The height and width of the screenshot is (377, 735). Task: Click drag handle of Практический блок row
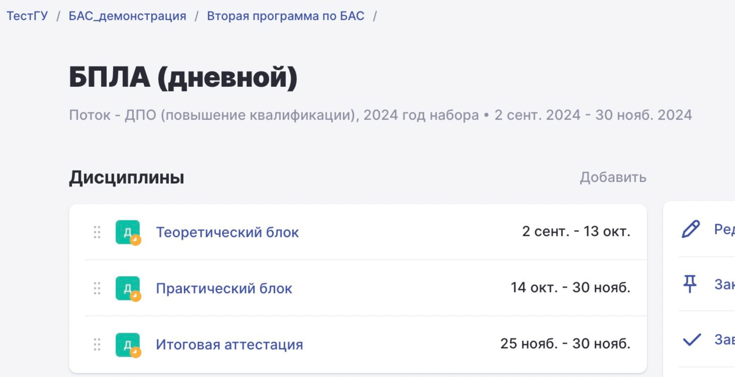97,288
